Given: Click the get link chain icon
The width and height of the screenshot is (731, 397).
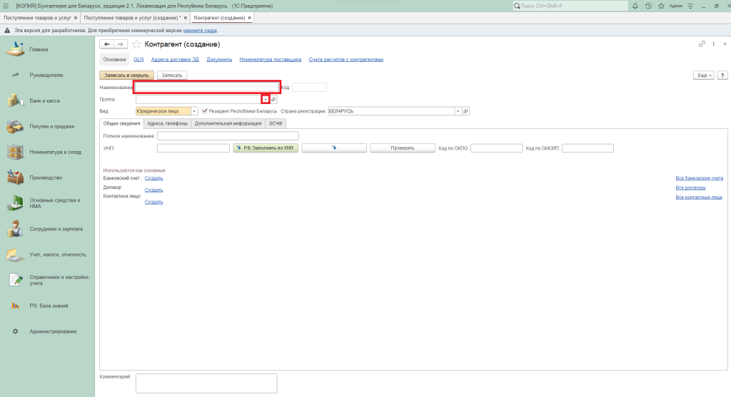Looking at the screenshot, I should (x=702, y=44).
